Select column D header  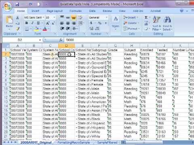coord(67,46)
